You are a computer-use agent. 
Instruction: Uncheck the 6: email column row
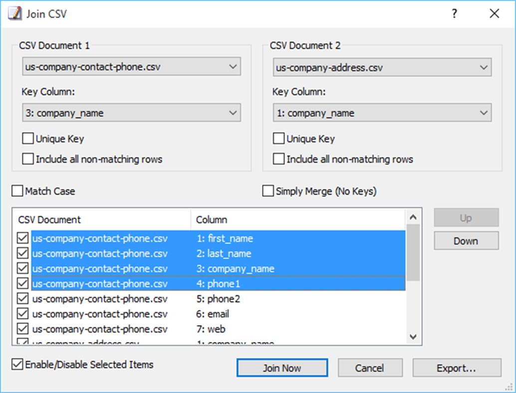(x=22, y=314)
